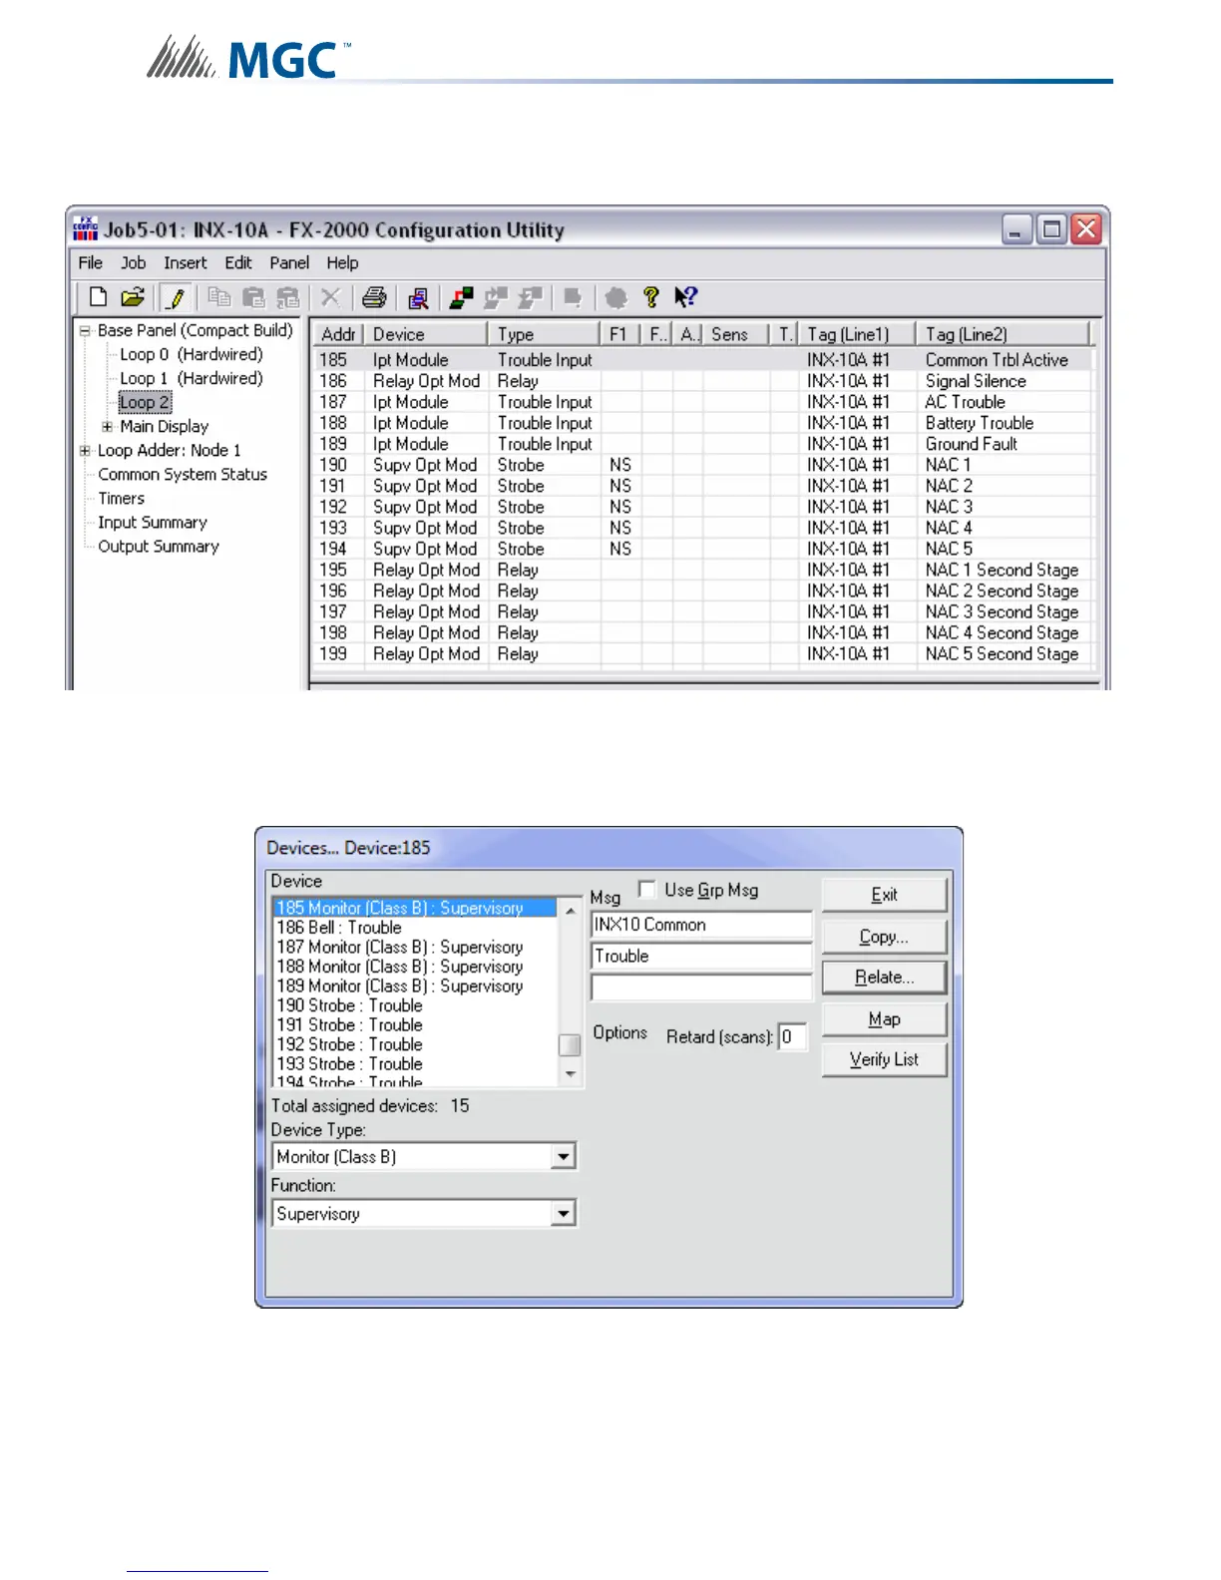Click the Tag (Line2) column header
The image size is (1221, 1580).
click(x=1004, y=334)
